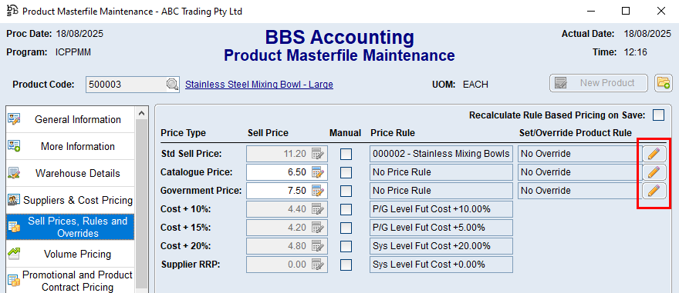Click the Catalogue Price override pencil icon
The width and height of the screenshot is (679, 293).
click(x=654, y=172)
